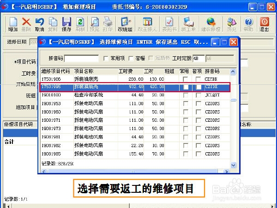This screenshot has height=208, width=277.
Task: Click the horizontal scroll right arrow
Action: pos(226,171)
